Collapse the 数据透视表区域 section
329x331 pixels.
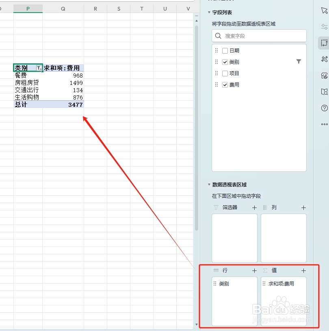209,185
